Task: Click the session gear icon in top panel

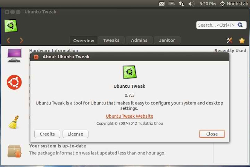Action: pos(222,4)
